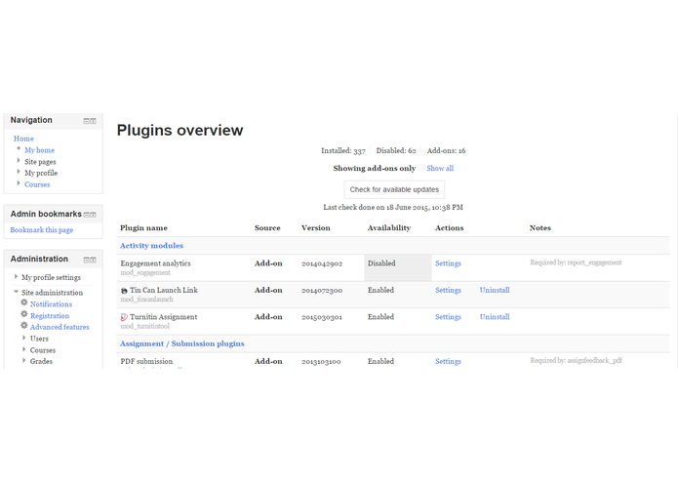
Task: Click the Turnitin Assignment plugin icon
Action: click(x=124, y=317)
